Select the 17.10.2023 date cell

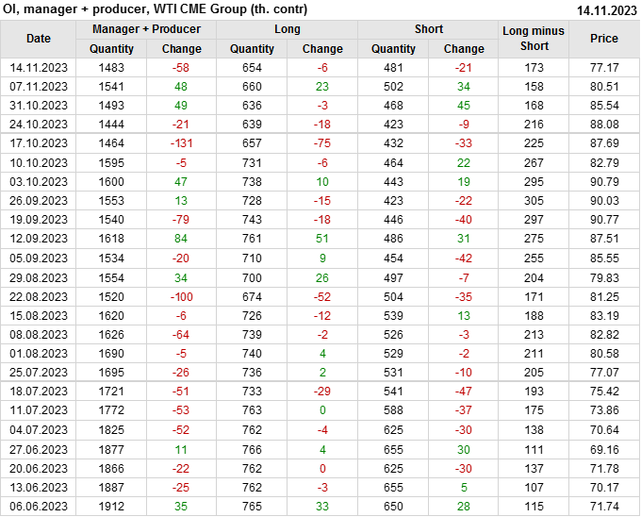(x=39, y=142)
